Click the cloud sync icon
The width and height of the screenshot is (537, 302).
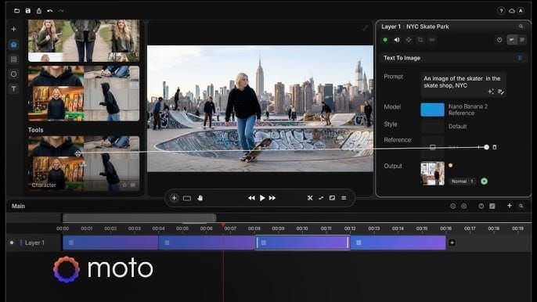511,11
